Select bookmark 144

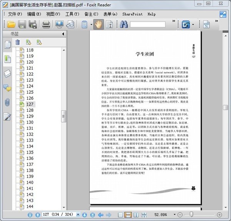[30, 206]
